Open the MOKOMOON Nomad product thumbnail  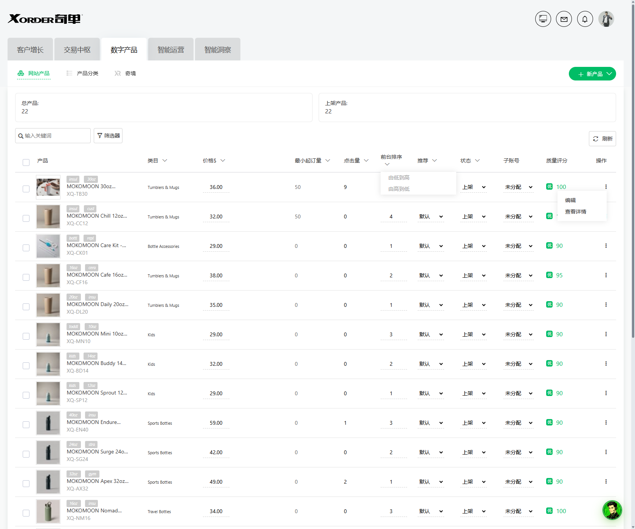pyautogui.click(x=48, y=511)
